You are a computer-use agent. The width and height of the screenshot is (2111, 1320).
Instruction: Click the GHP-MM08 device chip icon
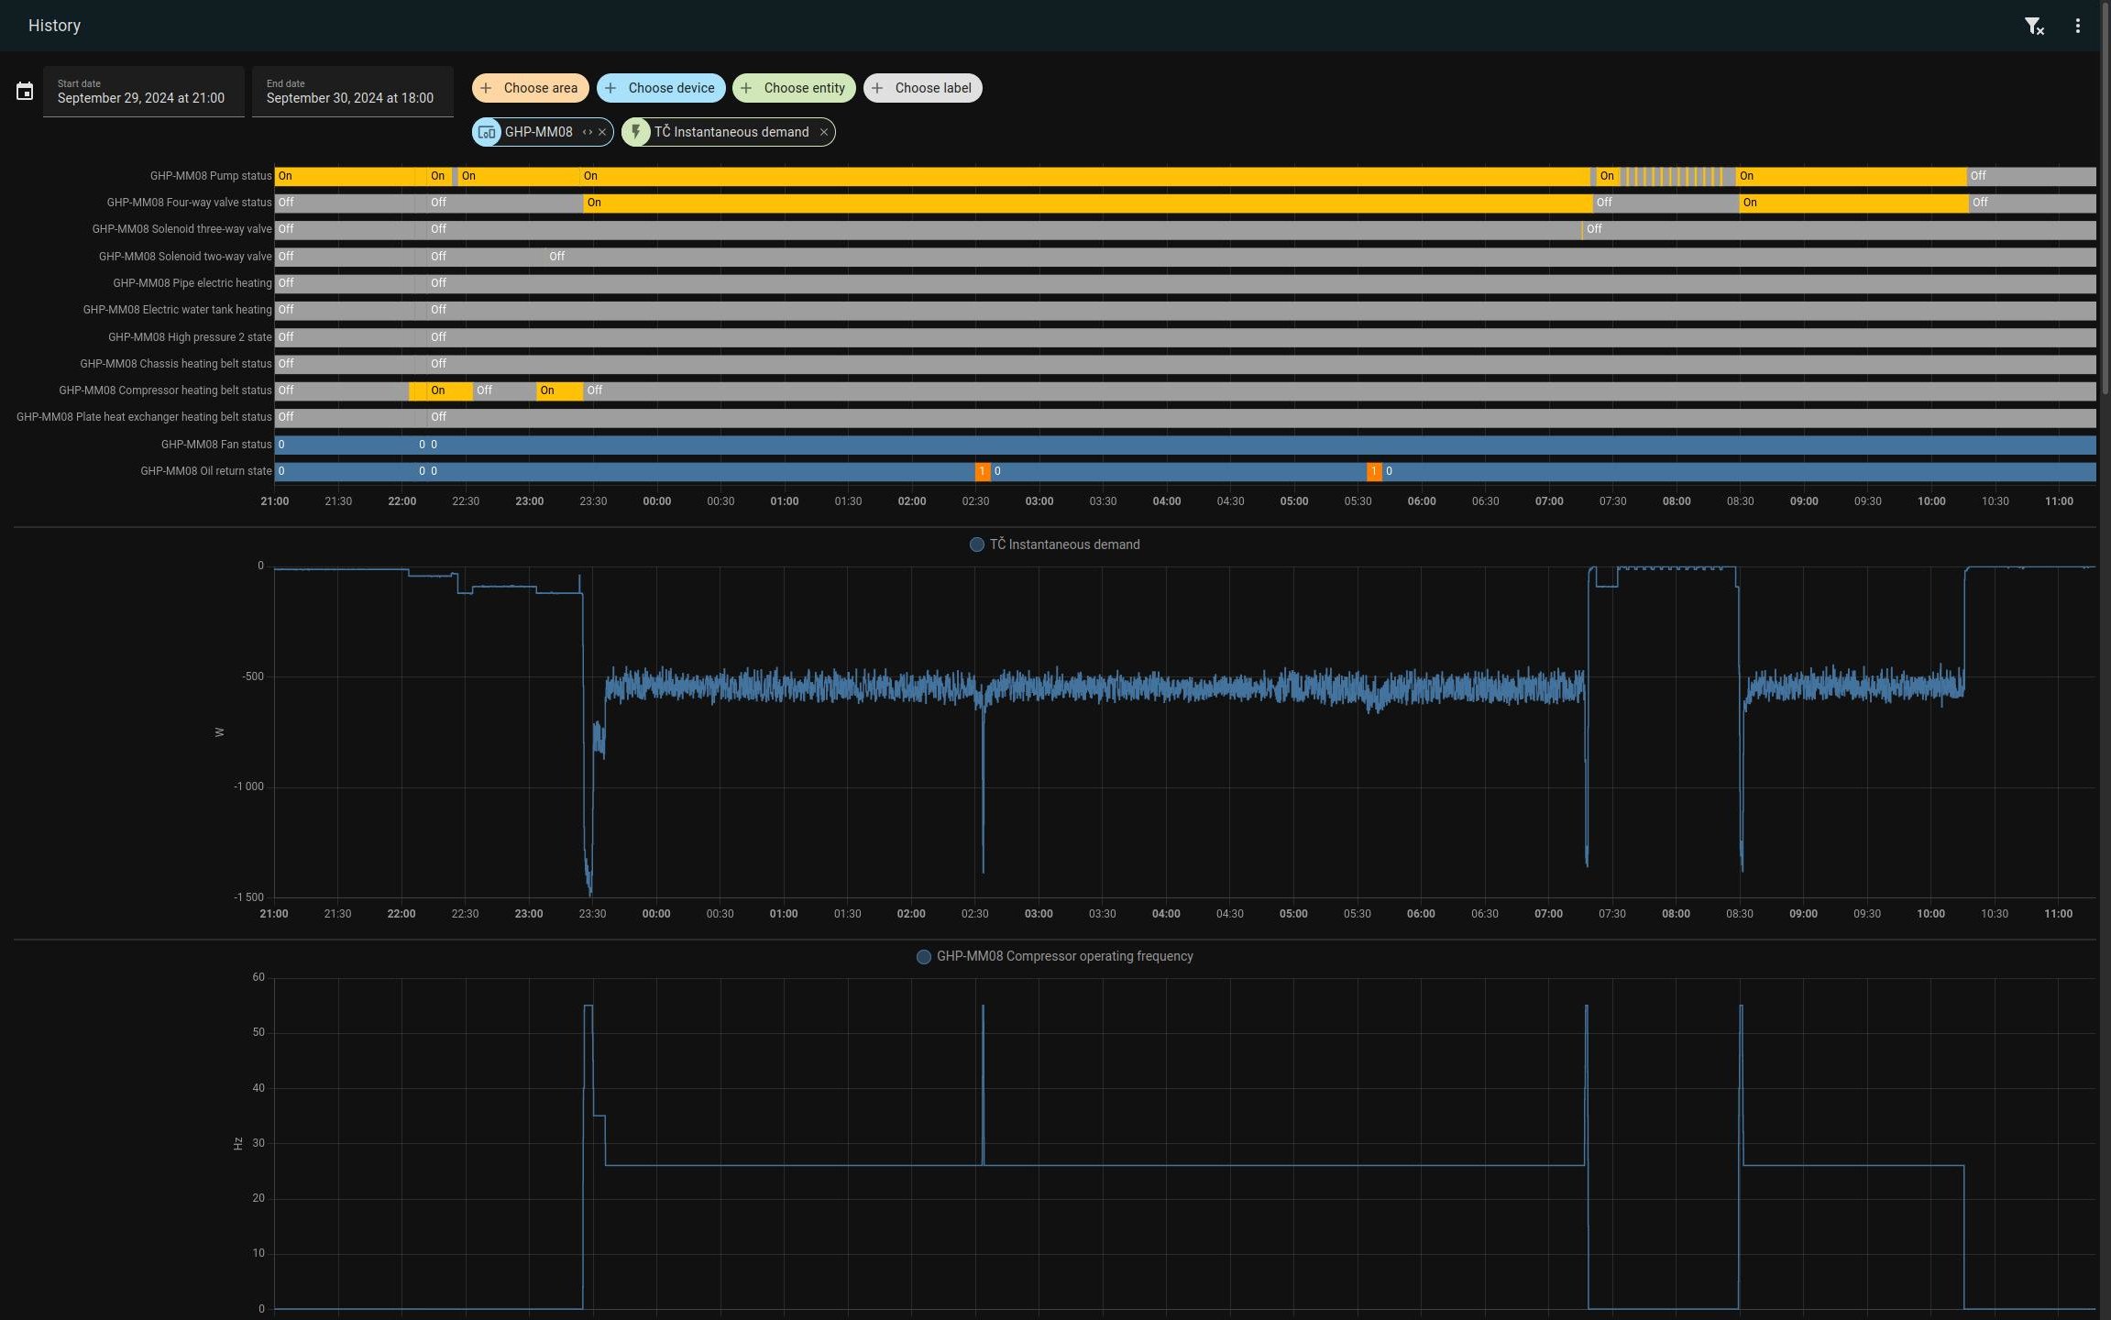point(487,132)
